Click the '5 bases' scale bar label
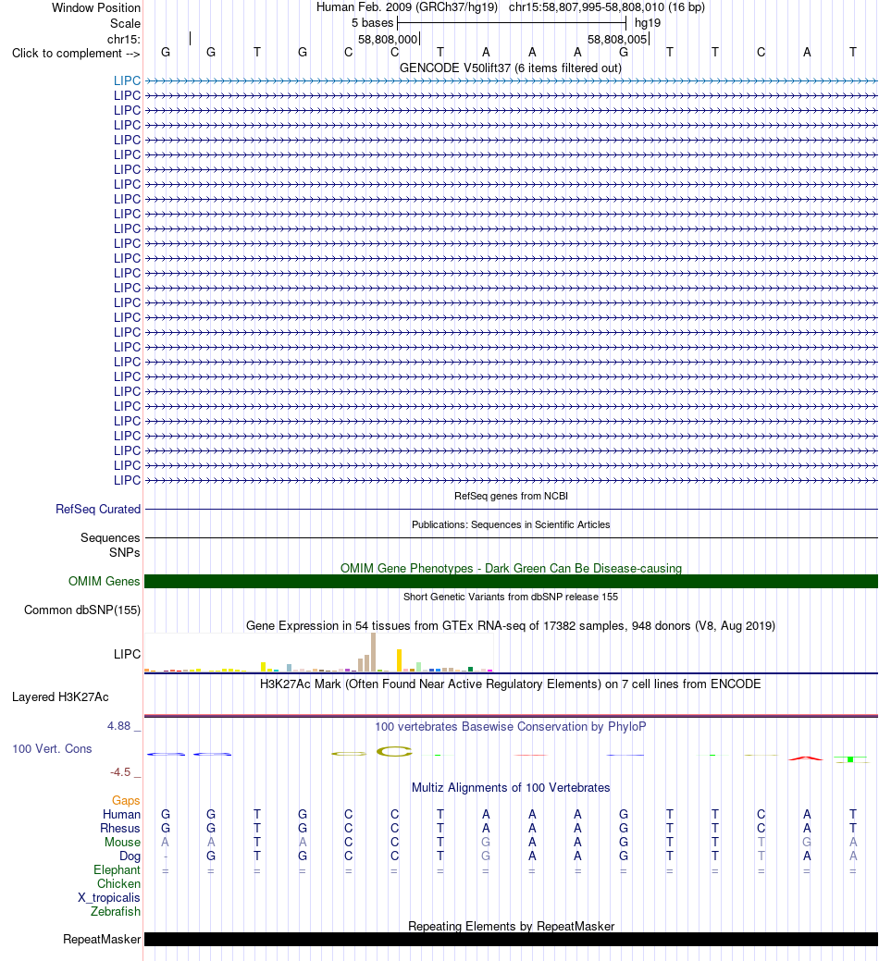 [x=372, y=23]
